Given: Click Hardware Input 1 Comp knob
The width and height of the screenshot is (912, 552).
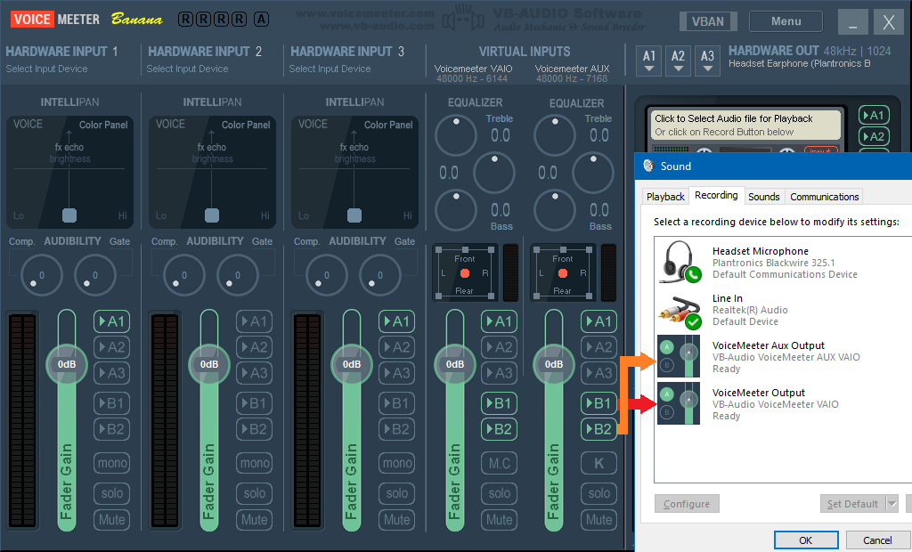Looking at the screenshot, I should [x=41, y=275].
